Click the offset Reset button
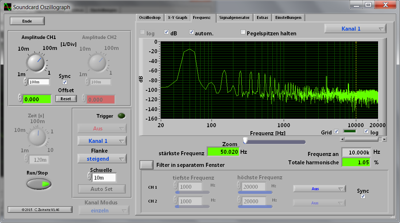This screenshot has height=223, width=400. coord(66,98)
